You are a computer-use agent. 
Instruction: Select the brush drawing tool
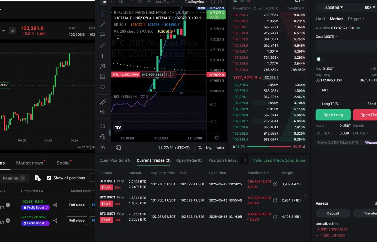coord(102,45)
